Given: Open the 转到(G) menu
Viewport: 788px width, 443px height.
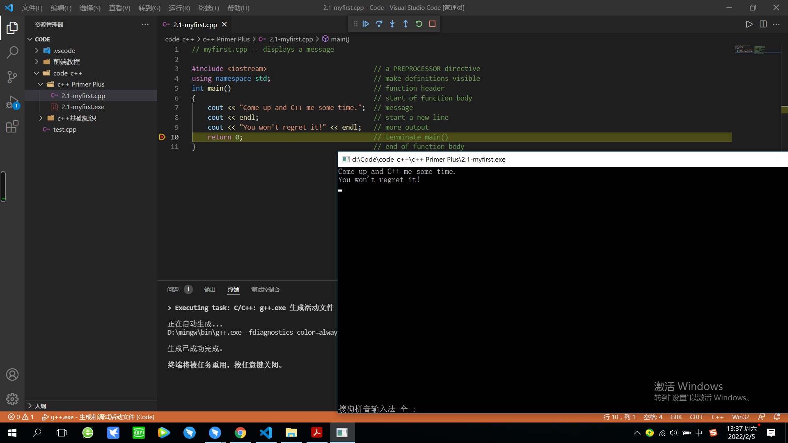Looking at the screenshot, I should pos(149,8).
